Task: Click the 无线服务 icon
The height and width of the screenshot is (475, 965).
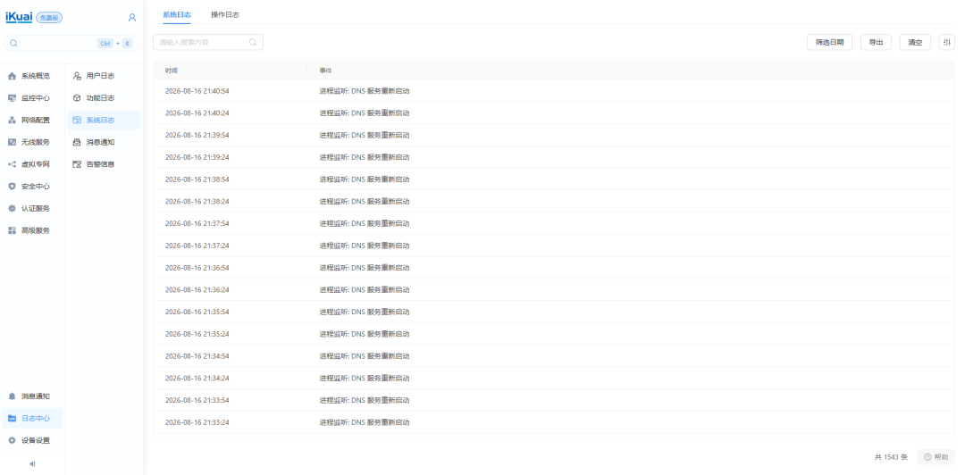Action: 12,142
